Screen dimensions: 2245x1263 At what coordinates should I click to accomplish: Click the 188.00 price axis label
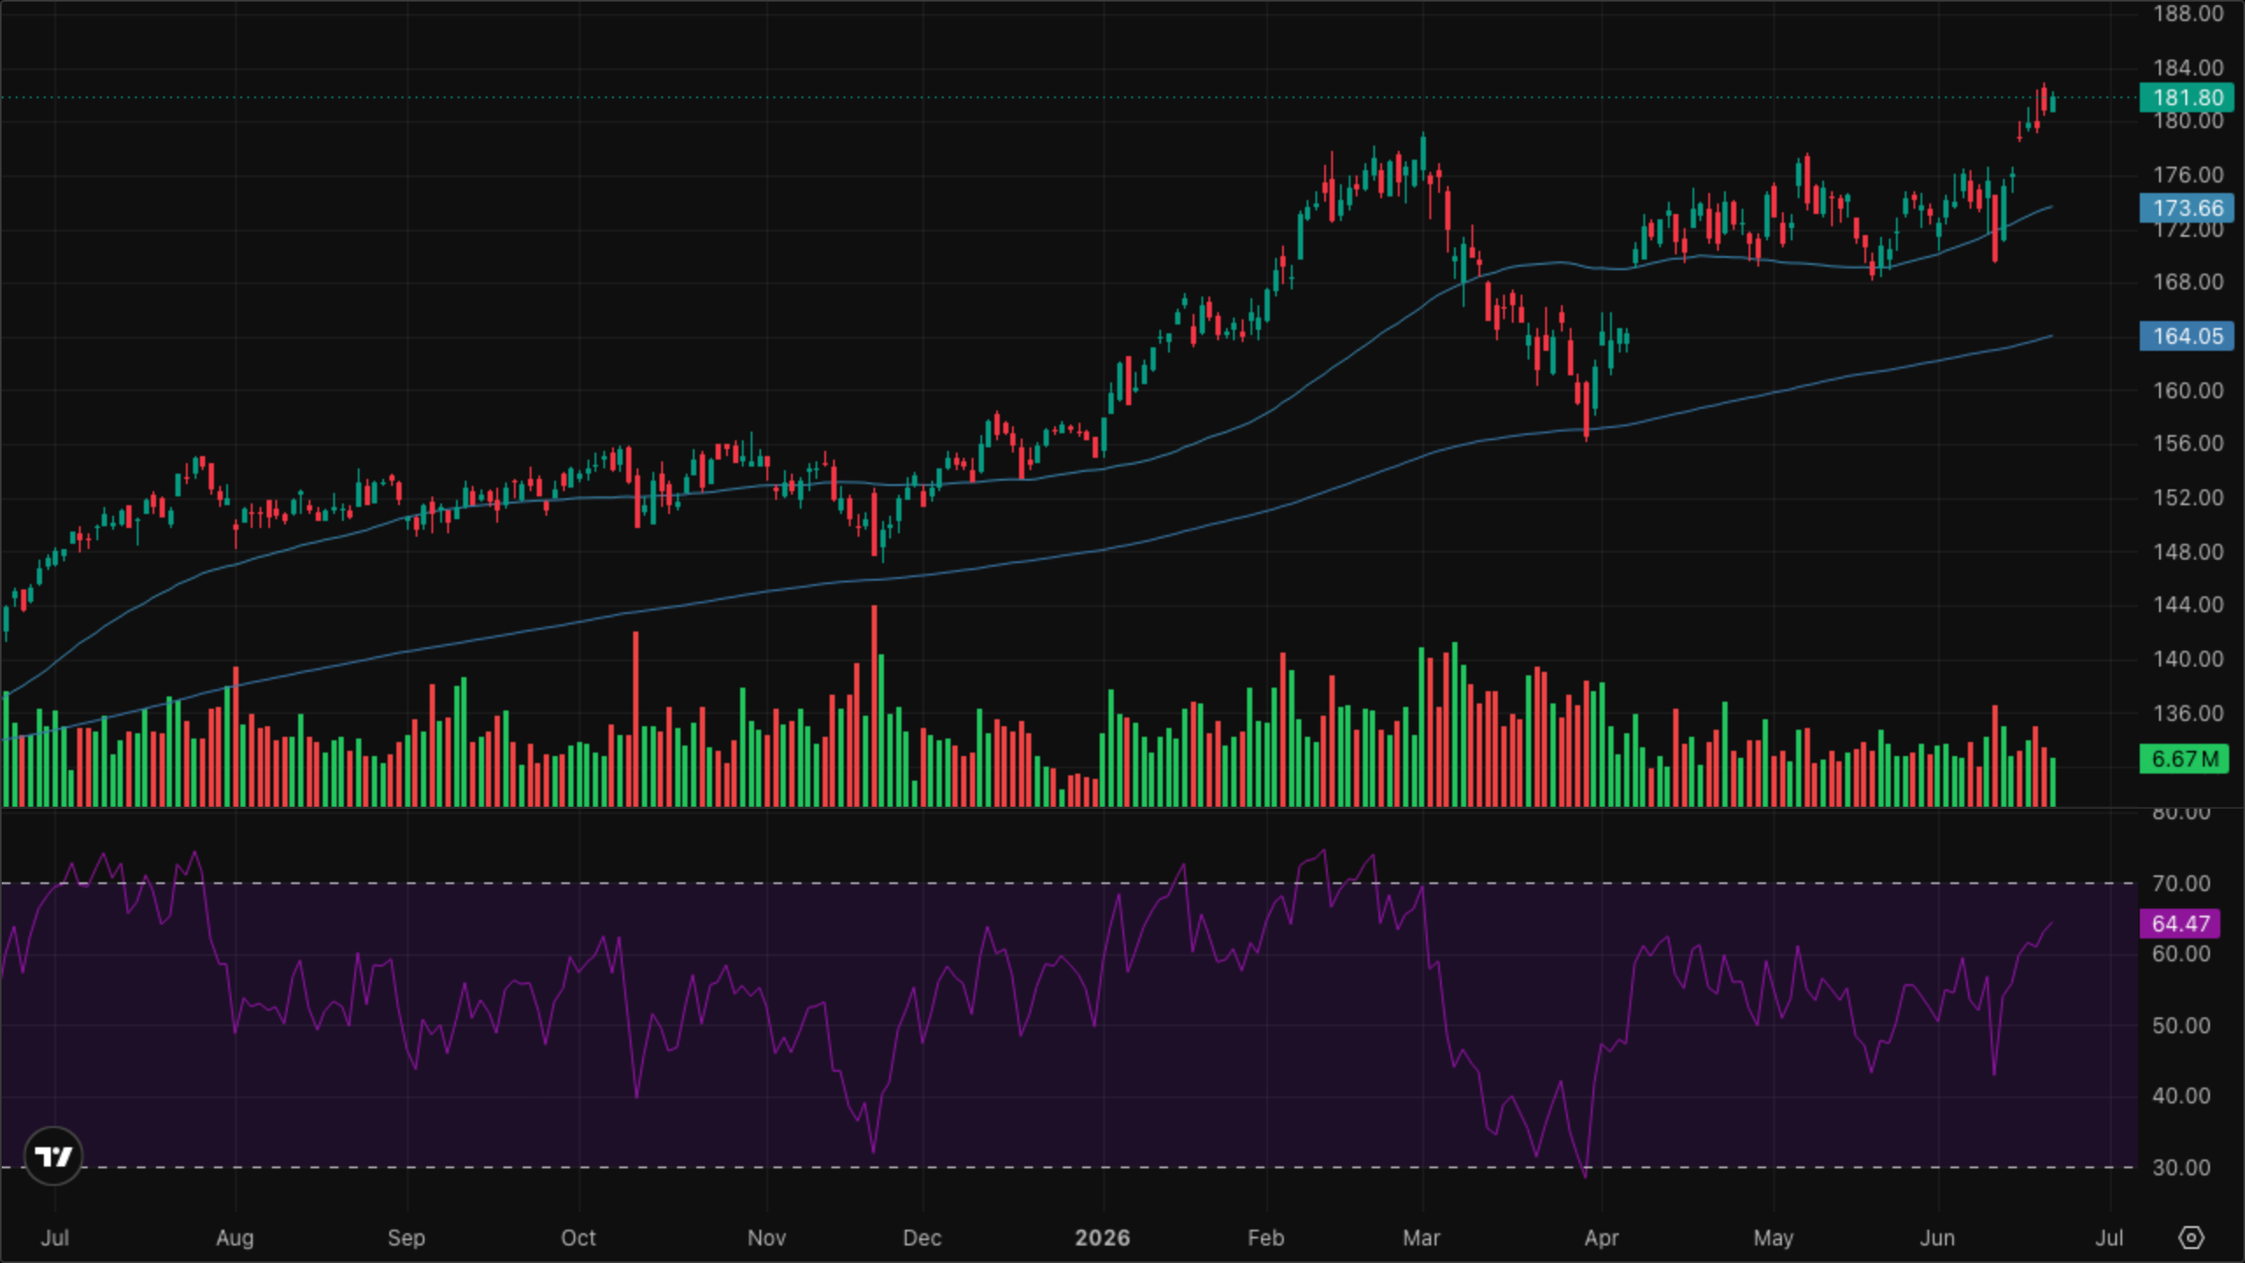[2188, 14]
